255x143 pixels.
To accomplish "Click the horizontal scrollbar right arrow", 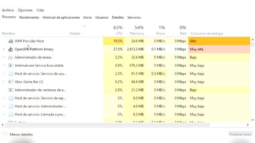I will coord(248,125).
